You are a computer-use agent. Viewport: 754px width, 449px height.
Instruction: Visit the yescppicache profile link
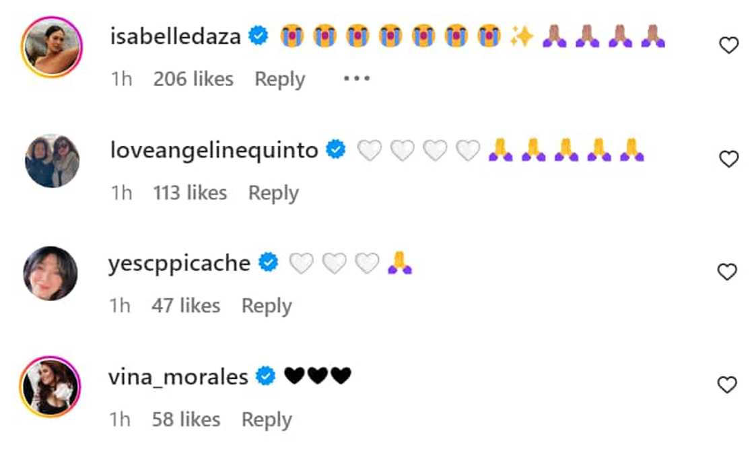point(179,263)
